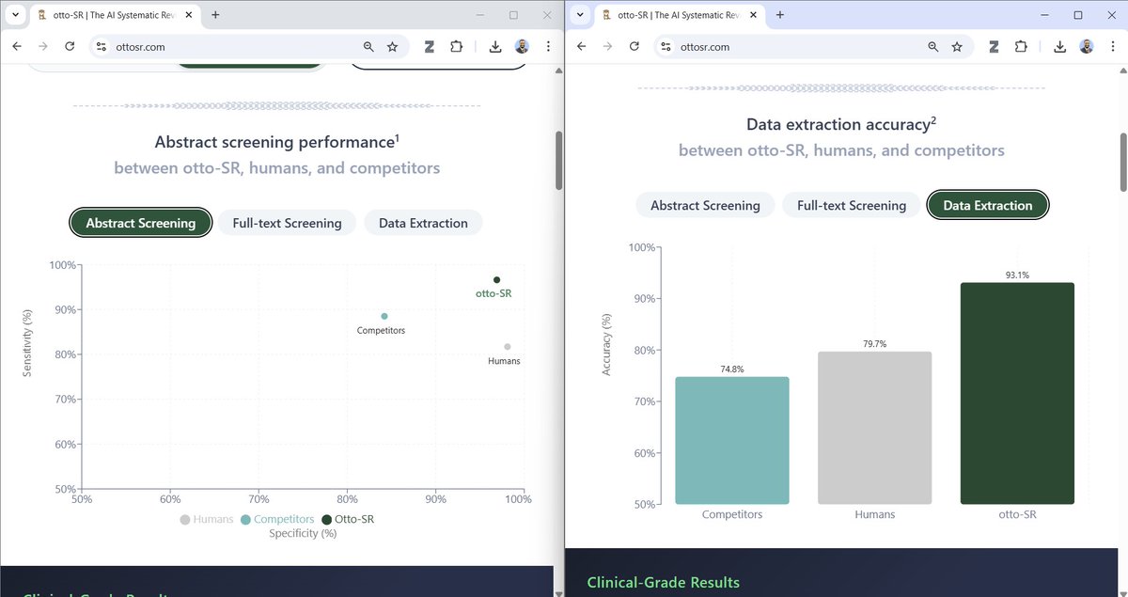Image resolution: width=1128 pixels, height=597 pixels.
Task: Click footnote 1 on Abstract screening heading
Action: tap(398, 137)
